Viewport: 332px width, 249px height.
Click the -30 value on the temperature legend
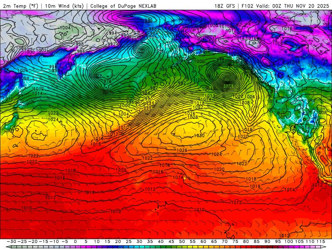pos(12,242)
